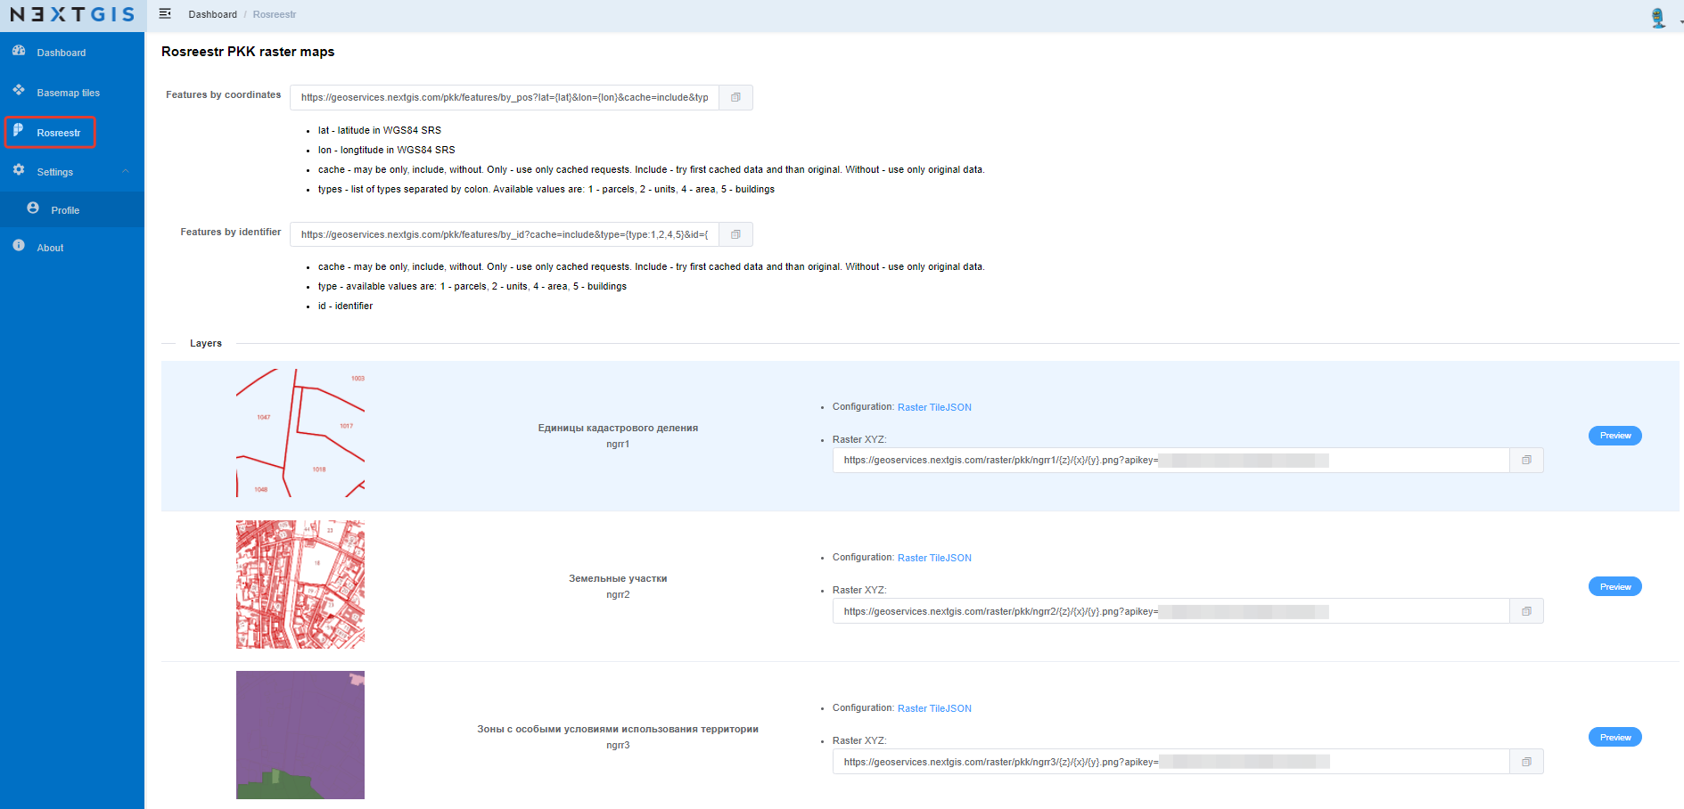1684x809 pixels.
Task: Go to Dashboard via breadcrumb
Action: tap(212, 14)
